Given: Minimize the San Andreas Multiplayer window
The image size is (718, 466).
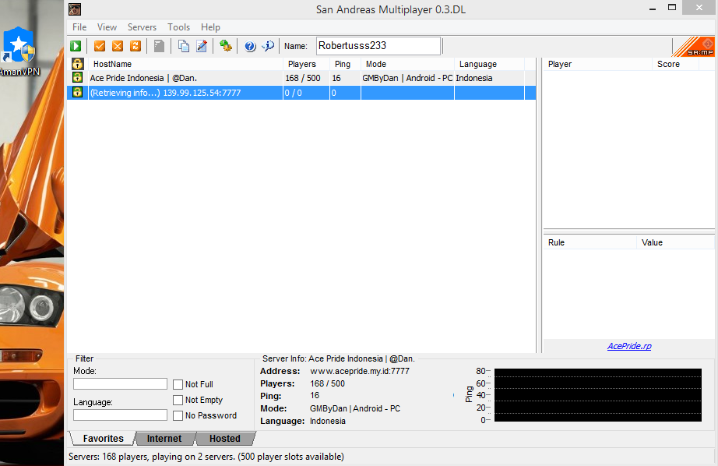Looking at the screenshot, I should (653, 9).
